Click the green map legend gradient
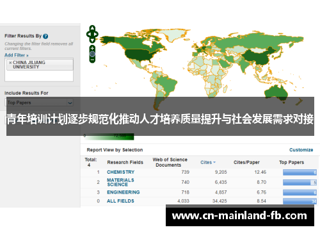 [x=109, y=137]
